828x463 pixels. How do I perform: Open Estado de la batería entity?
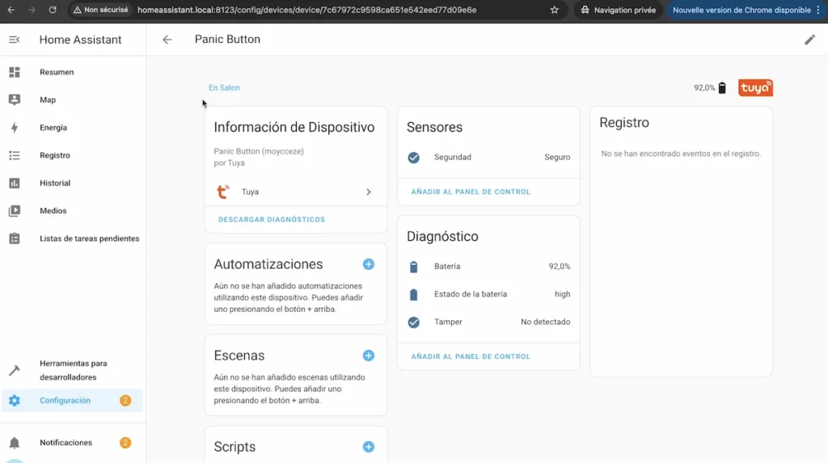point(488,294)
